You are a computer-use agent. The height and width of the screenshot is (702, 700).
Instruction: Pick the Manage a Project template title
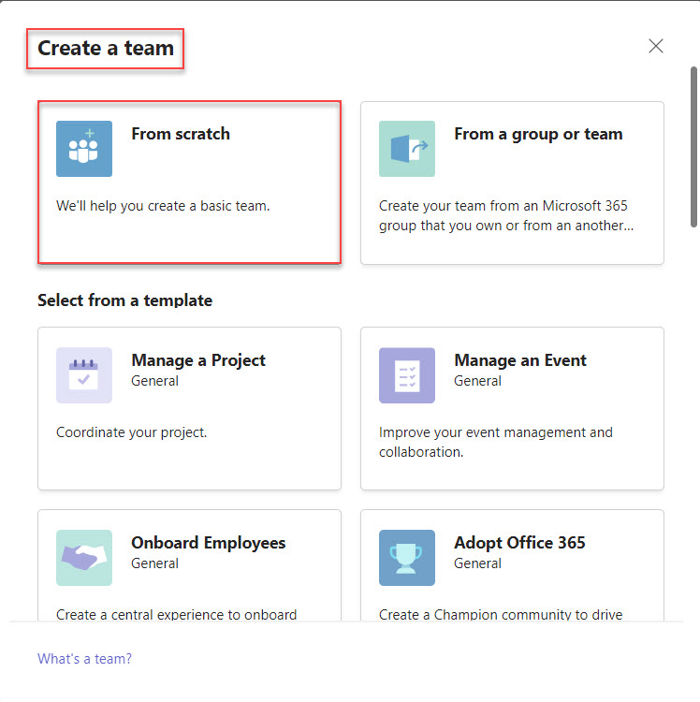(x=198, y=360)
